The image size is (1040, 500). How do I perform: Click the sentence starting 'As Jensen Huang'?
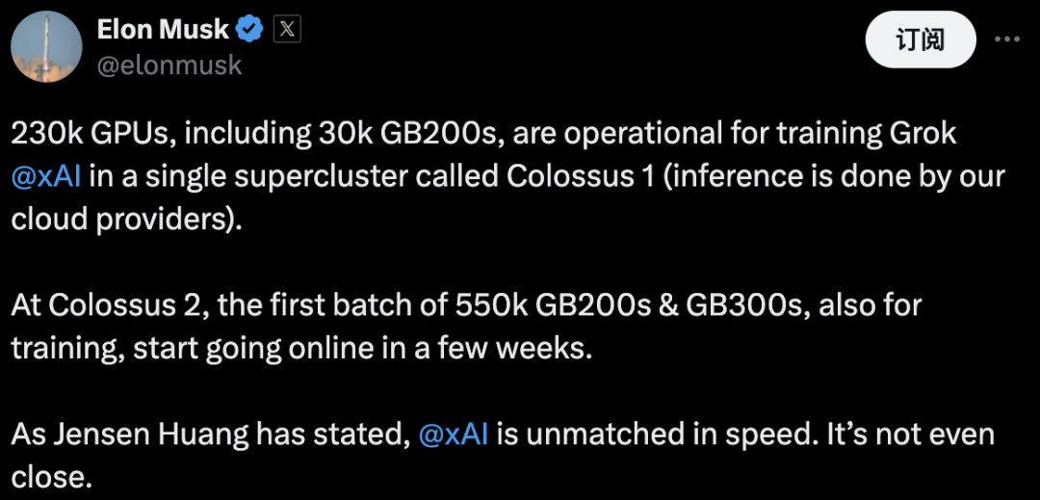(503, 456)
